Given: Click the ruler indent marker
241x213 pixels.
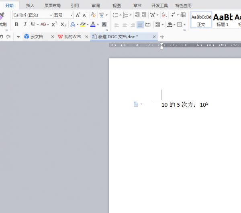Looking at the screenshot, I should (161, 46).
